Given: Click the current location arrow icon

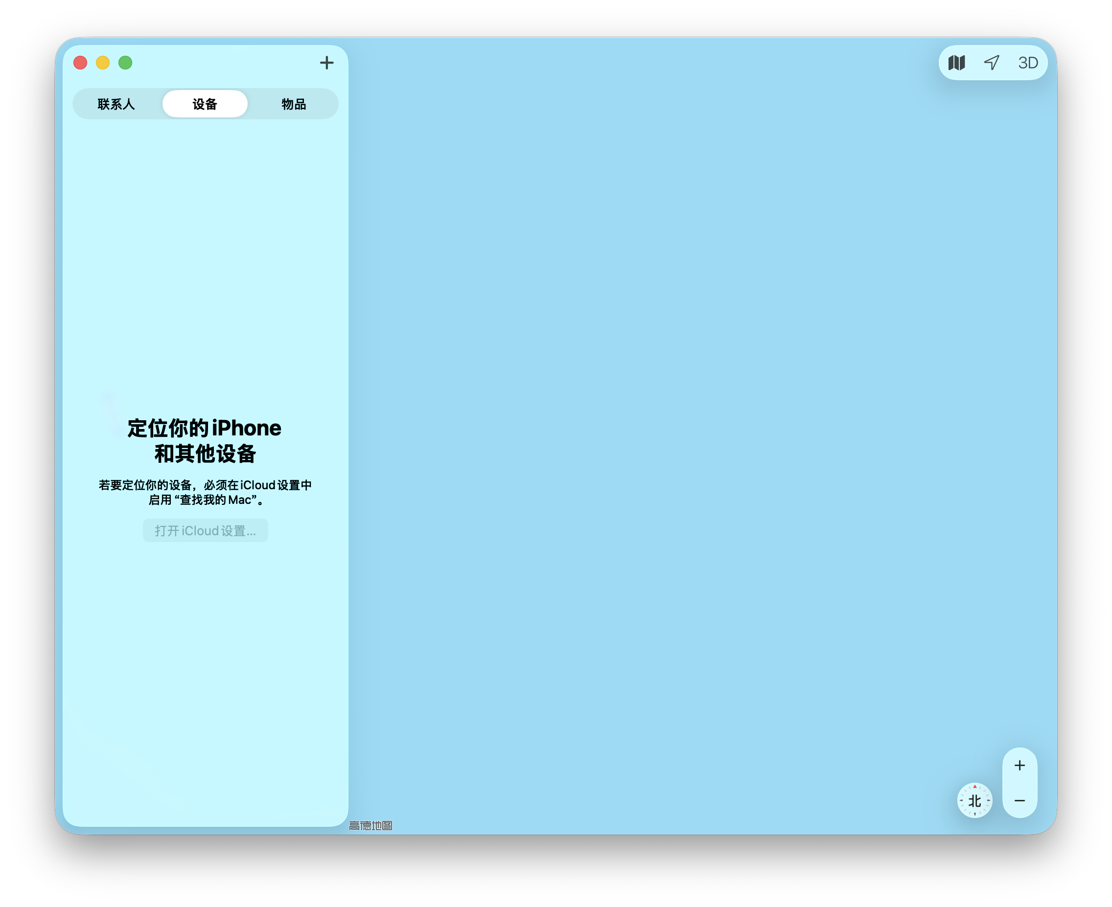Looking at the screenshot, I should [992, 63].
